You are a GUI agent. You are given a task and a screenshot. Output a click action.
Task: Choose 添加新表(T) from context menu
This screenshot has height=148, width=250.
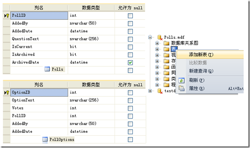[x=210, y=55]
